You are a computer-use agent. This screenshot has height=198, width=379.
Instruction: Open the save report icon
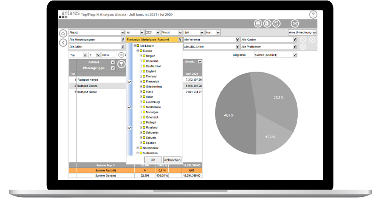pyautogui.click(x=275, y=23)
